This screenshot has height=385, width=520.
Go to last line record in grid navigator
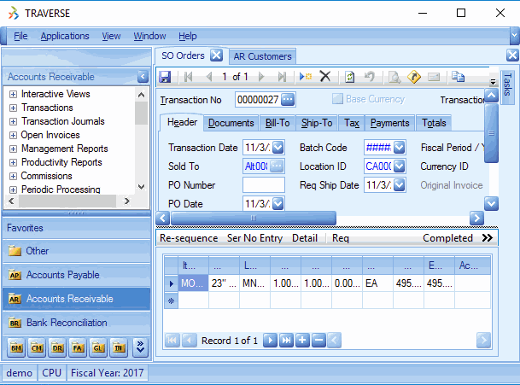click(286, 341)
